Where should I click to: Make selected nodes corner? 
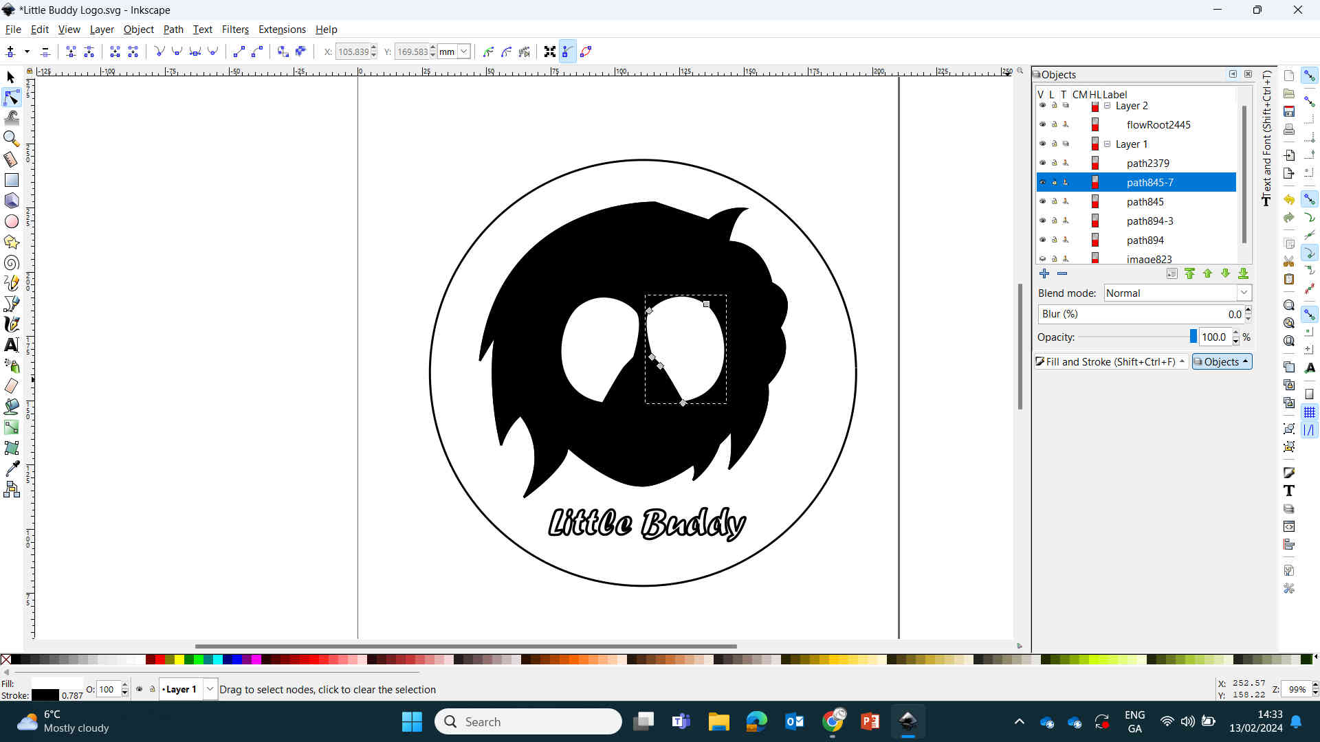click(159, 52)
